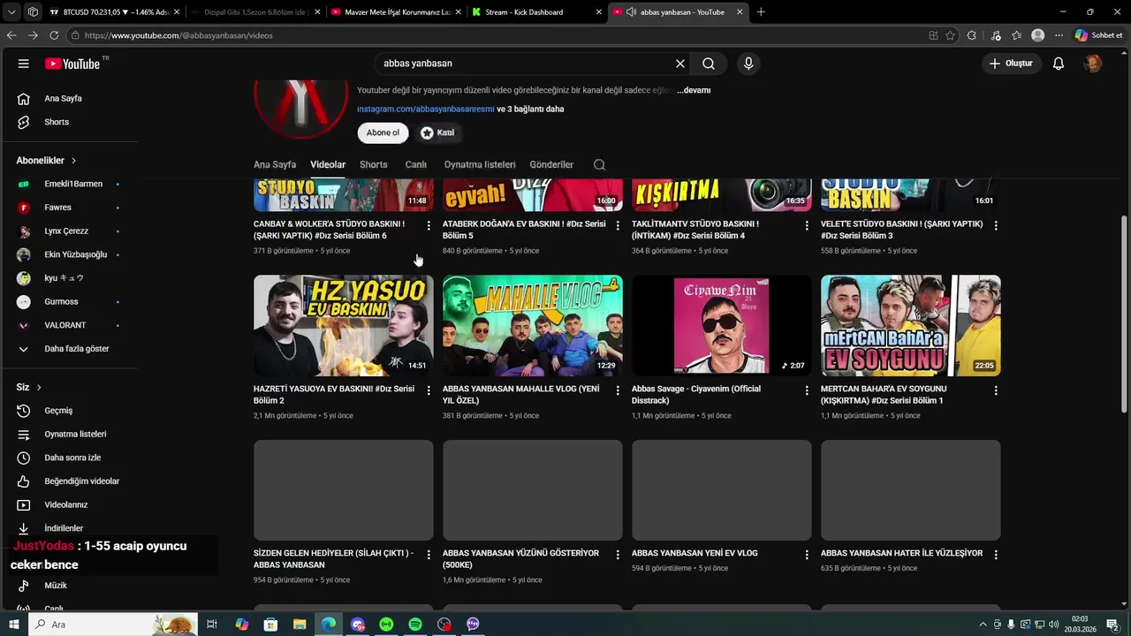The image size is (1131, 636).
Task: Show hidden system tray icons
Action: click(x=983, y=625)
